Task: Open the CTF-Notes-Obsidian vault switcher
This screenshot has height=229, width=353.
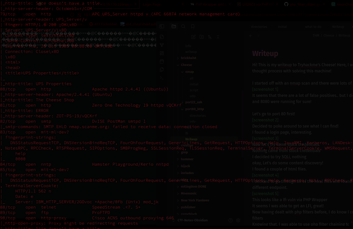Action: click(x=192, y=220)
